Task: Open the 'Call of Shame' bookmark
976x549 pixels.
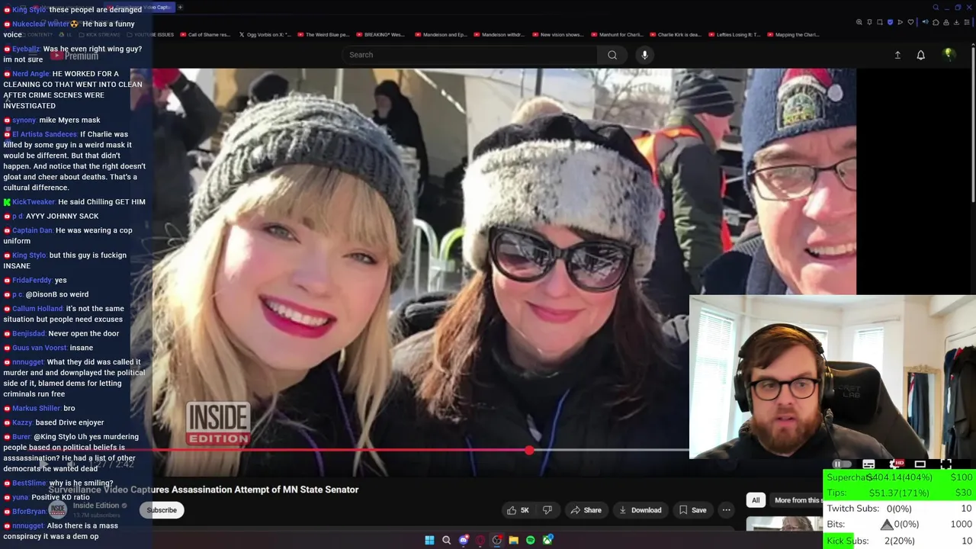Action: click(207, 34)
